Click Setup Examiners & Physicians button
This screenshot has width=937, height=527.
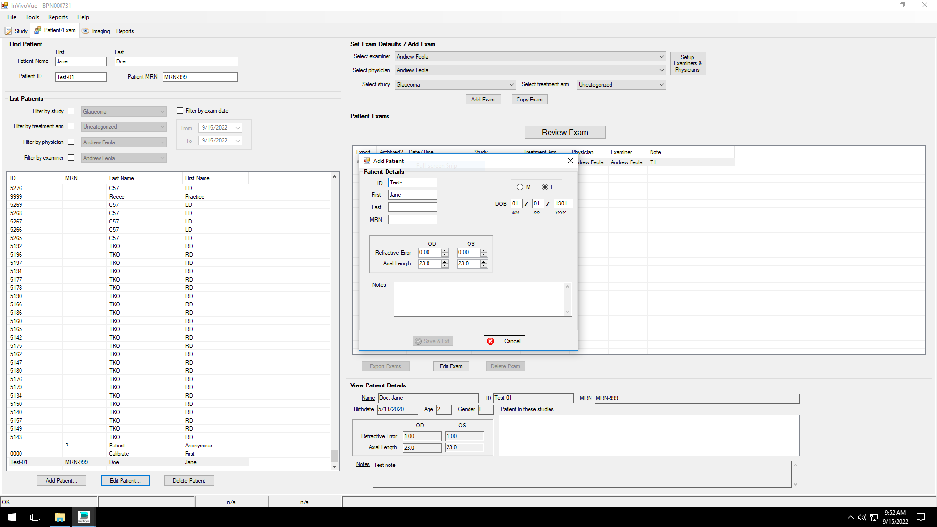click(687, 63)
